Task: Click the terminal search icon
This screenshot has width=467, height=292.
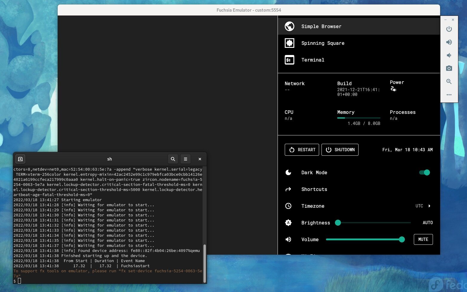Action: pos(173,159)
